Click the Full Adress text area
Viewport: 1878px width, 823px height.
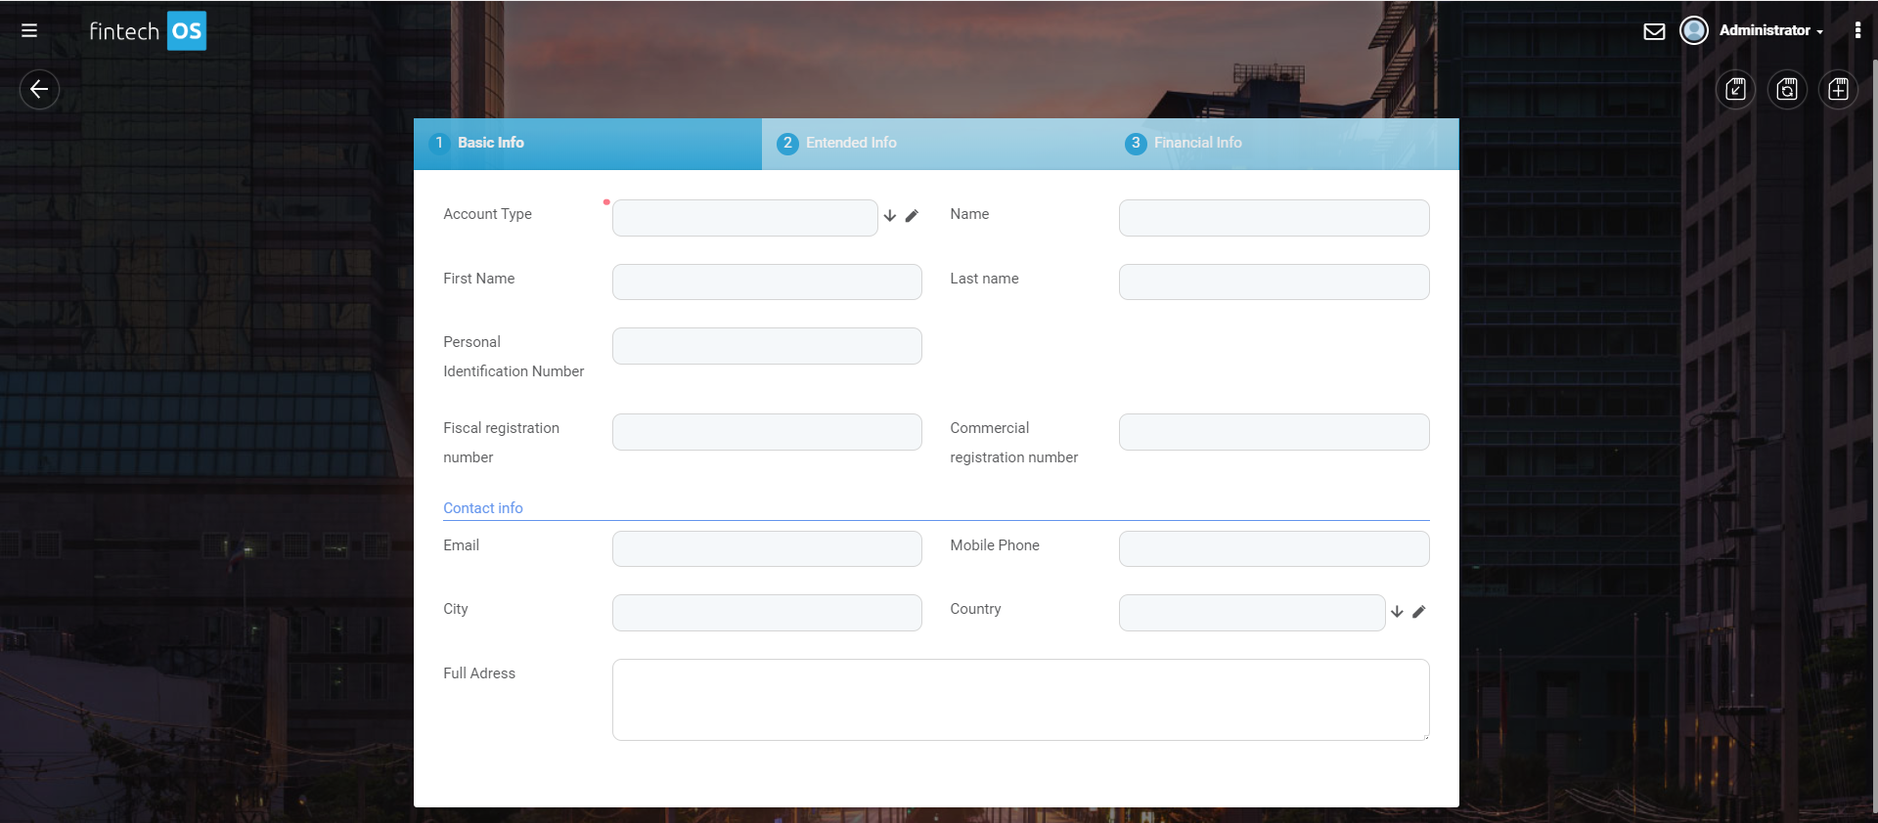click(x=1020, y=699)
